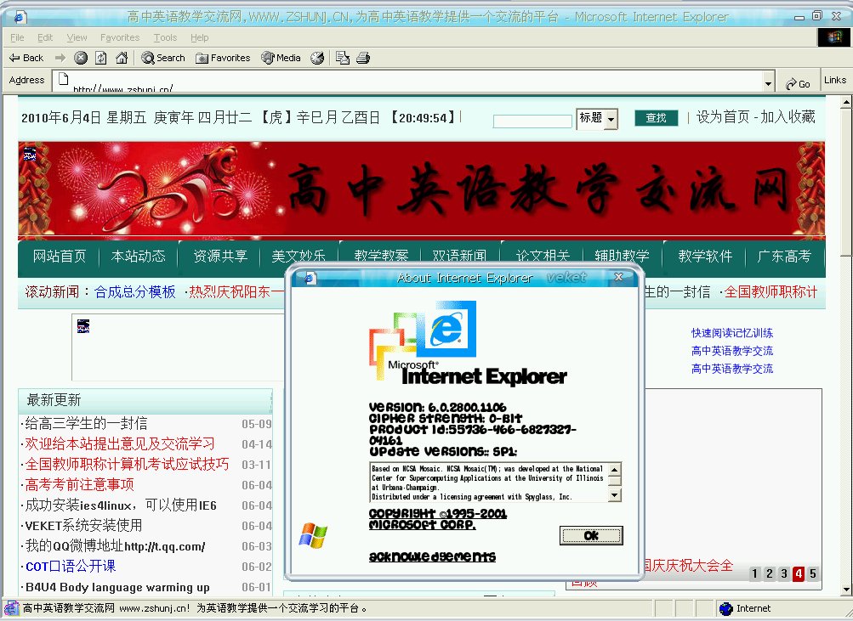Click the Windows flag logo in About dialog

(313, 535)
